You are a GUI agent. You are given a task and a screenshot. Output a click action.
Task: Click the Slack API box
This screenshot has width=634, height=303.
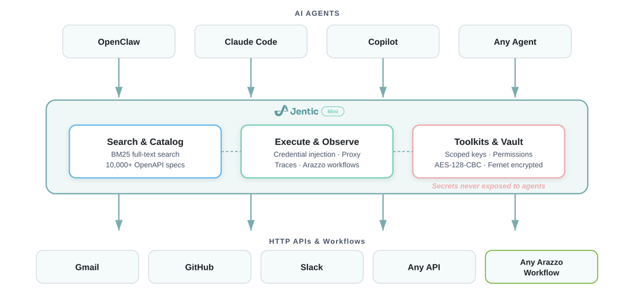312,267
